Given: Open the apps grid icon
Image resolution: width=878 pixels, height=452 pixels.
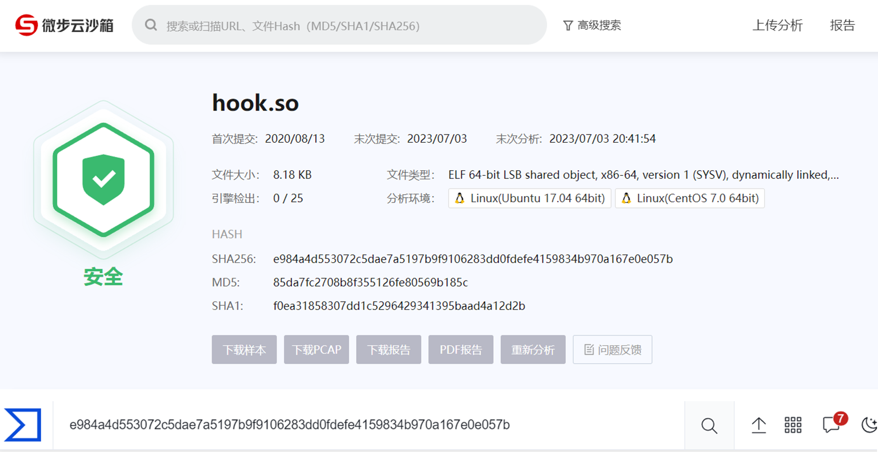Looking at the screenshot, I should coord(793,425).
